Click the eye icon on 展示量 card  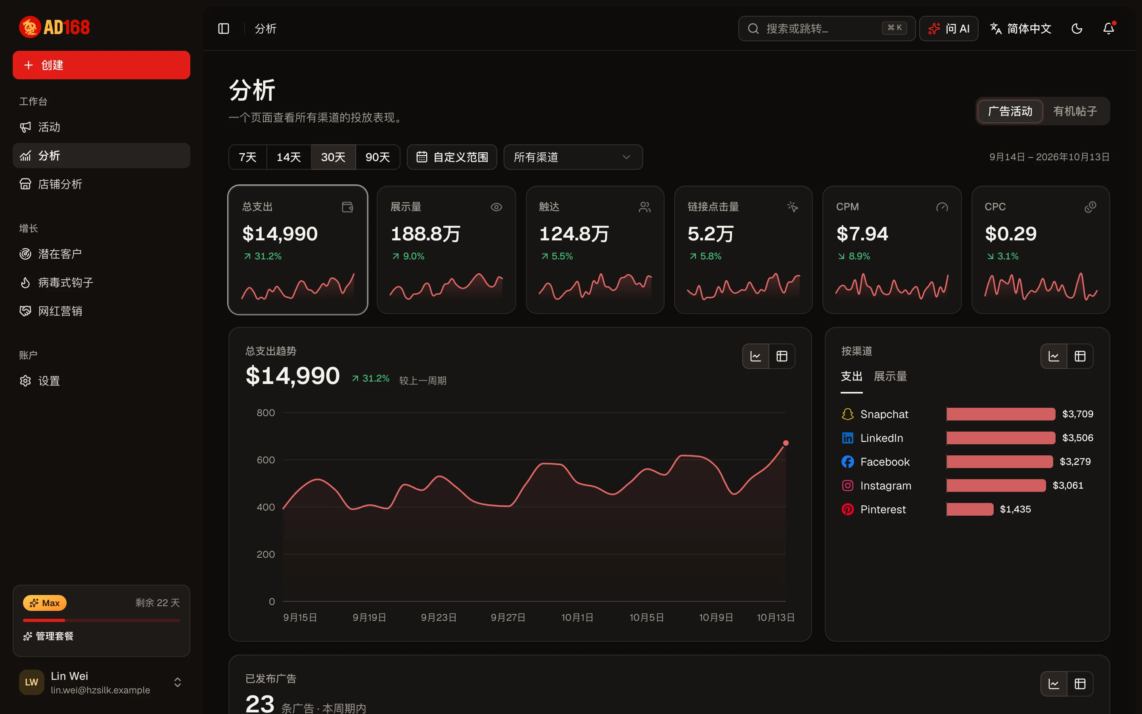point(496,207)
